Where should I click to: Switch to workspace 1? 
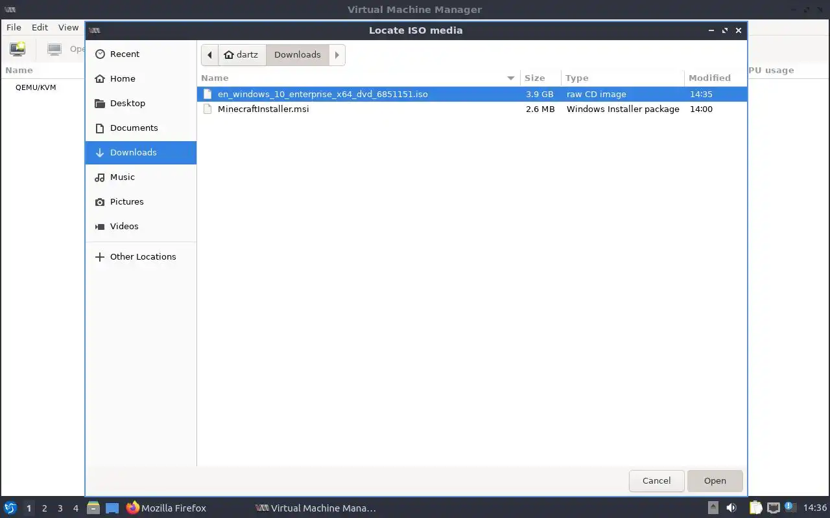29,508
